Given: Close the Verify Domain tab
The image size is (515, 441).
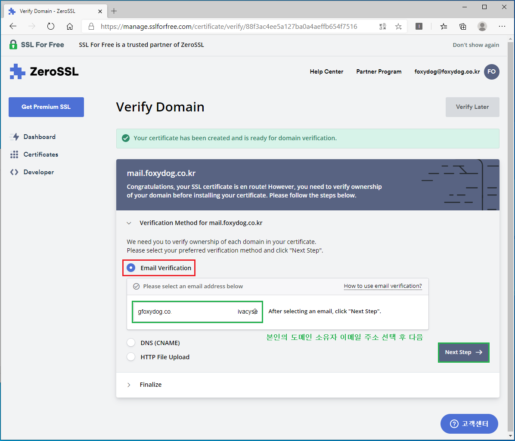Looking at the screenshot, I should (x=100, y=11).
